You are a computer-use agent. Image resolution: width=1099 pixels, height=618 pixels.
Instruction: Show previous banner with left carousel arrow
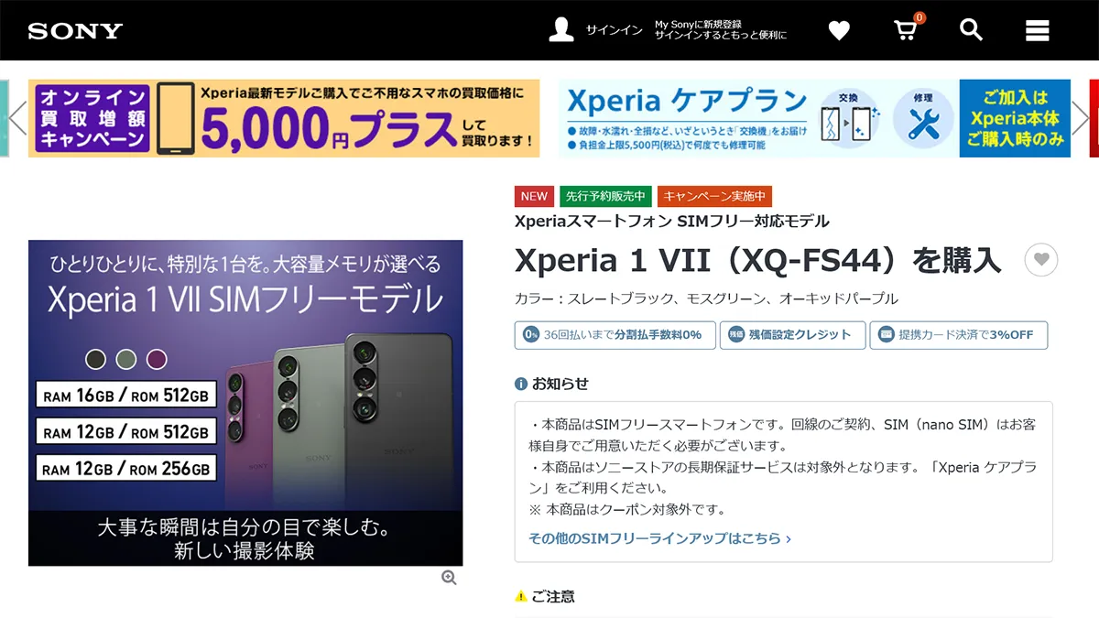point(17,117)
